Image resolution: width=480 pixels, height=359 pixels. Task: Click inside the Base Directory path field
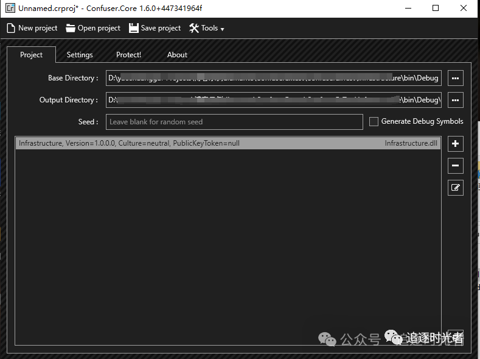[x=273, y=78]
